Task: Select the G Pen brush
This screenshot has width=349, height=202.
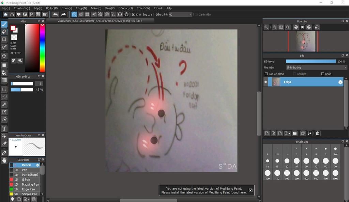Action: 24,180
